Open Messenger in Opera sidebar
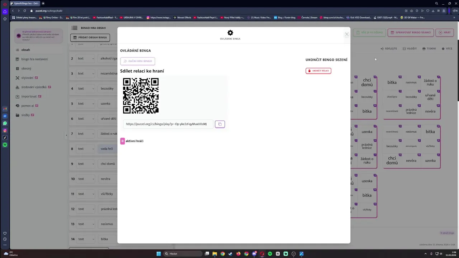 5,116
